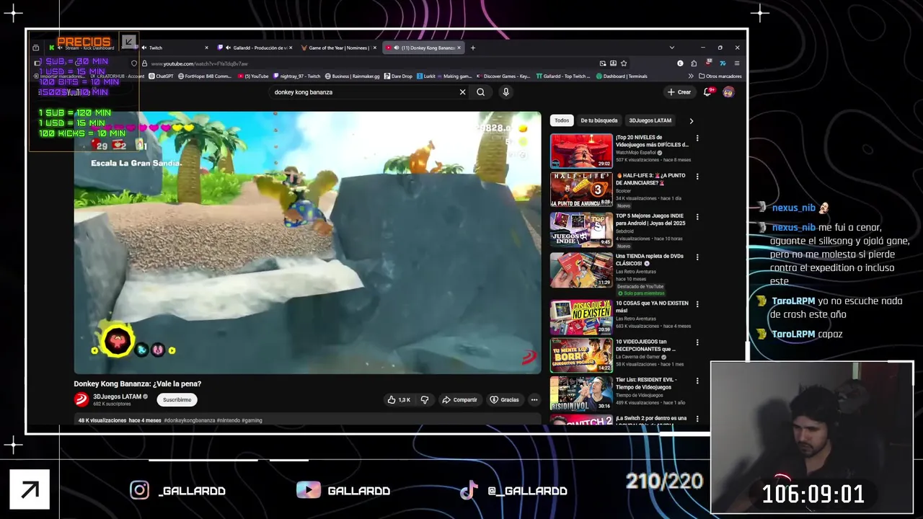Open 3DJuegos LATAM channel avatar

click(81, 399)
